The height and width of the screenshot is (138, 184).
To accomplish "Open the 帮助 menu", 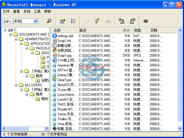I will [47, 11].
